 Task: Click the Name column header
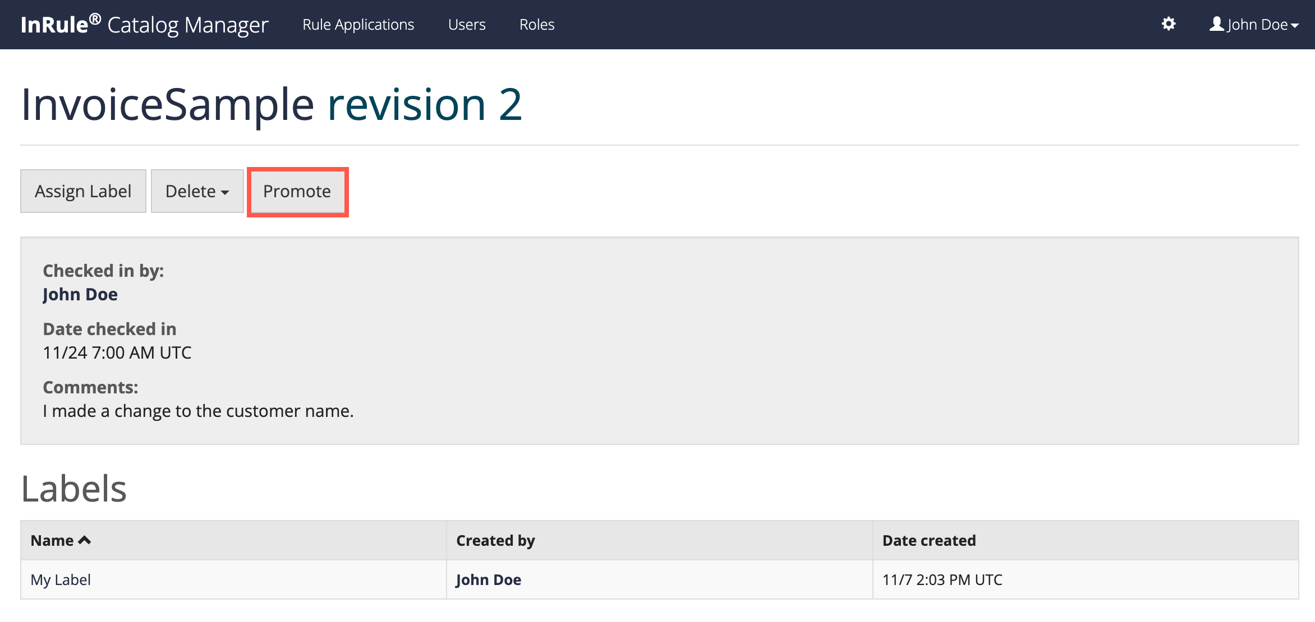pyautogui.click(x=52, y=540)
